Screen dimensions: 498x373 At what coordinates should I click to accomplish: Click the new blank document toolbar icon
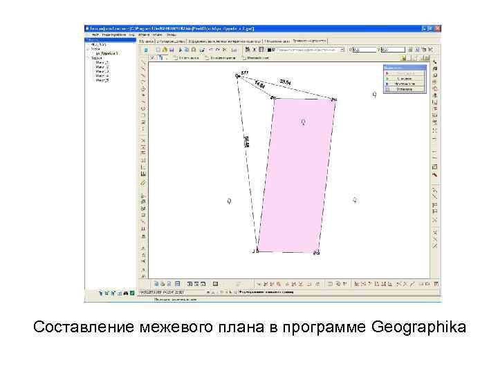(x=158, y=50)
